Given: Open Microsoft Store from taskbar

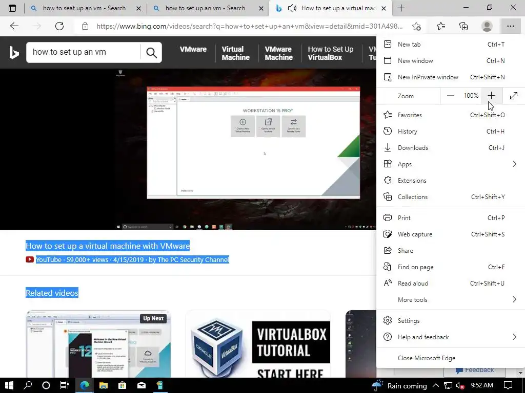Looking at the screenshot, I should click(x=122, y=385).
